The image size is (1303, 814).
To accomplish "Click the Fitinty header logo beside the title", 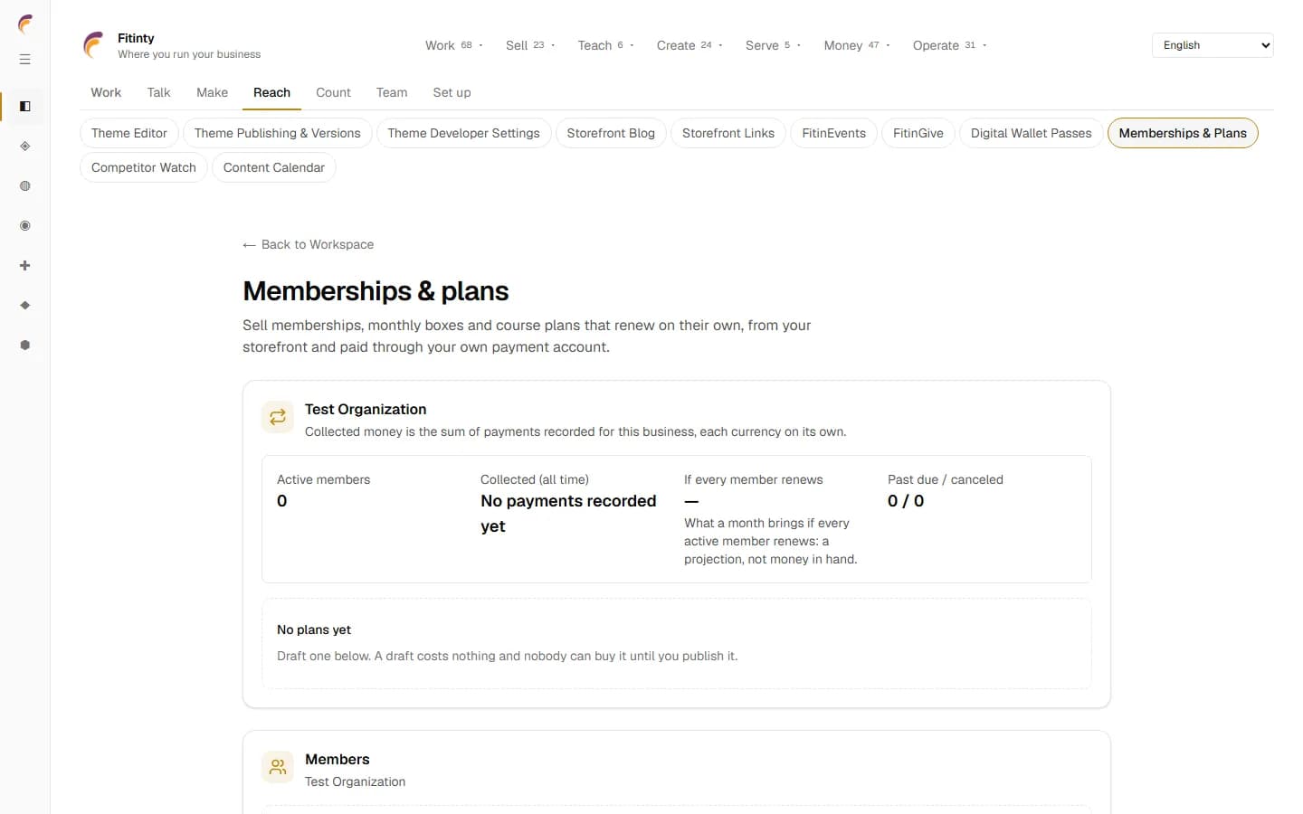I will tap(94, 45).
